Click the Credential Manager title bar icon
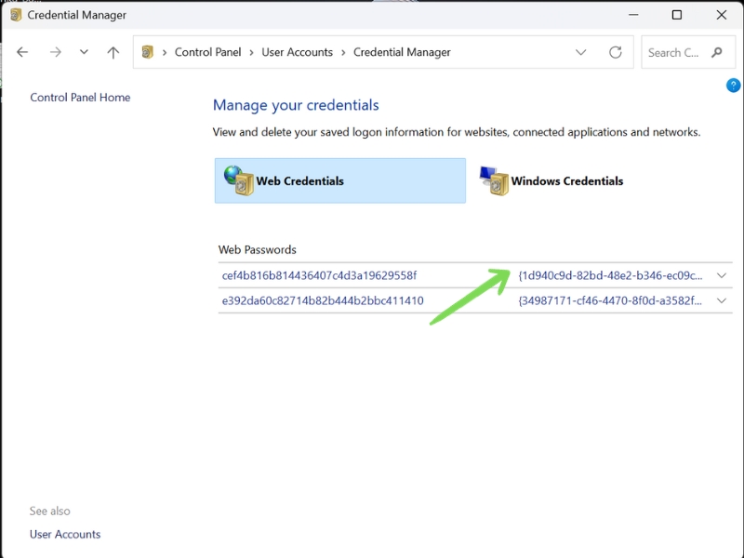 (16, 15)
